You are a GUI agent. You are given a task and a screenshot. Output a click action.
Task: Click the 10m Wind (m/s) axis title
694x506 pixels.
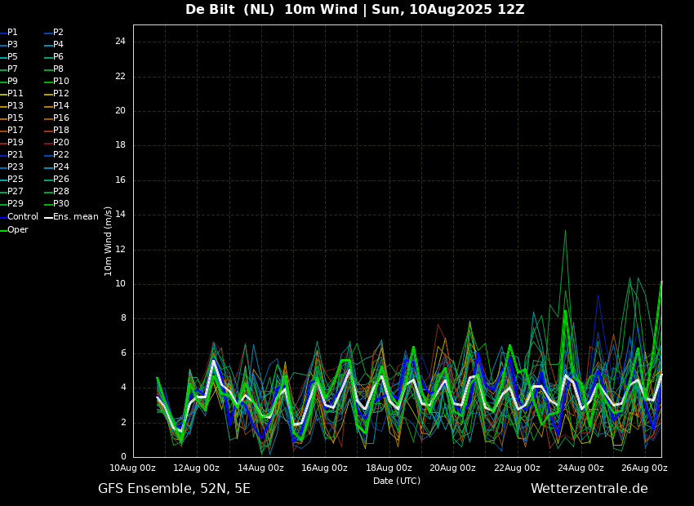108,241
